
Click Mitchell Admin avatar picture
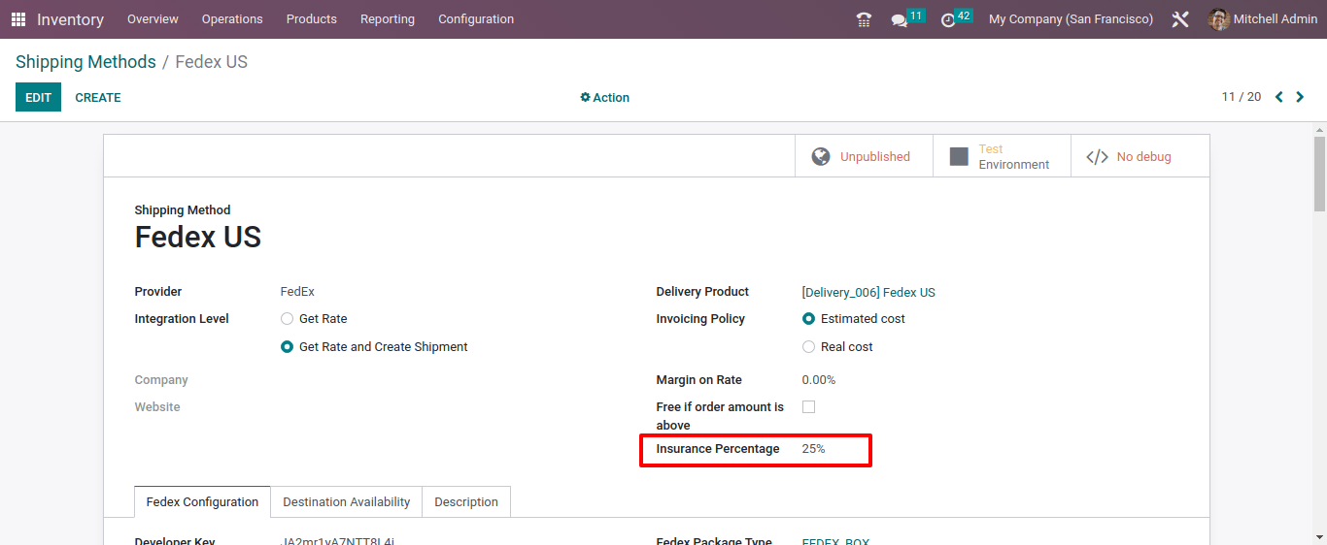(x=1218, y=19)
